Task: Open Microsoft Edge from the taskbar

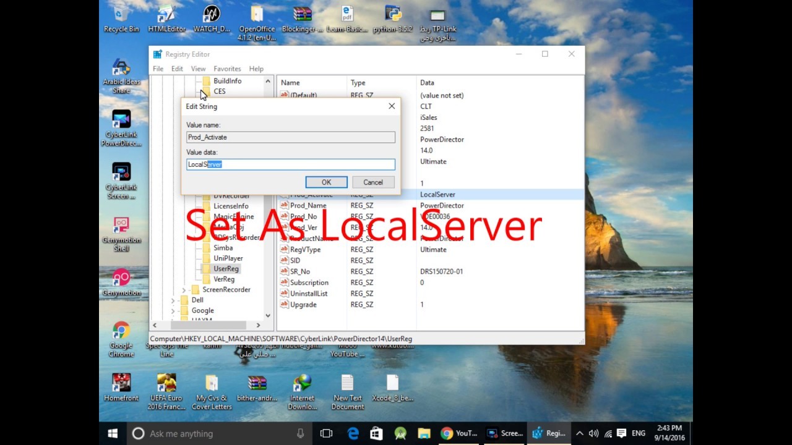Action: (353, 433)
